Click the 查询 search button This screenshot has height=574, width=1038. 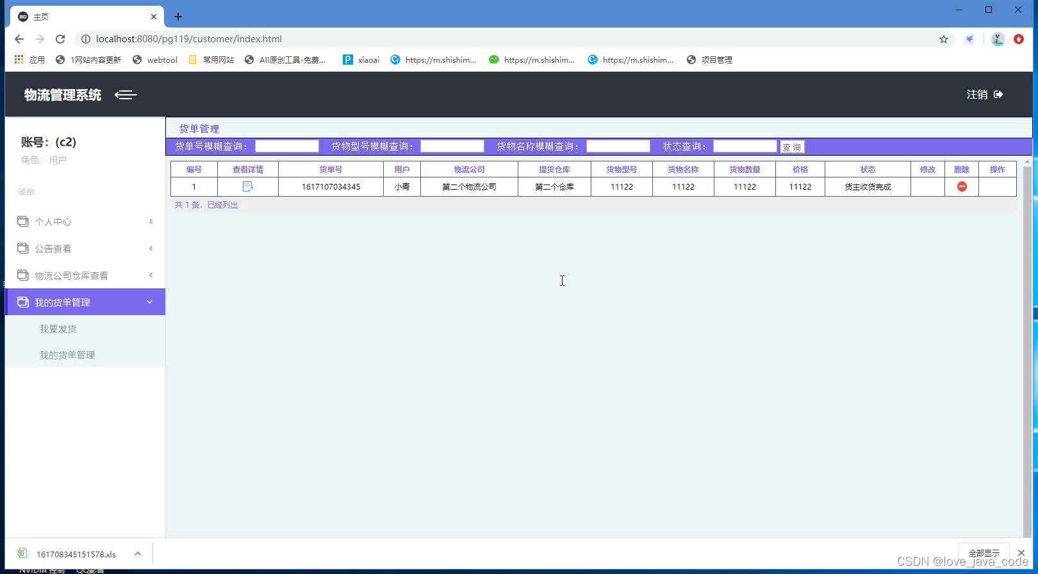792,147
